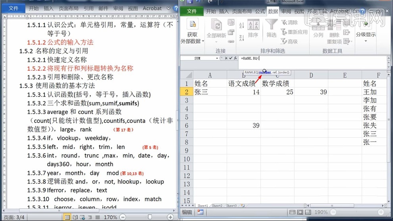Open Word References (引用) tab
The image size is (393, 221).
click(x=89, y=8)
